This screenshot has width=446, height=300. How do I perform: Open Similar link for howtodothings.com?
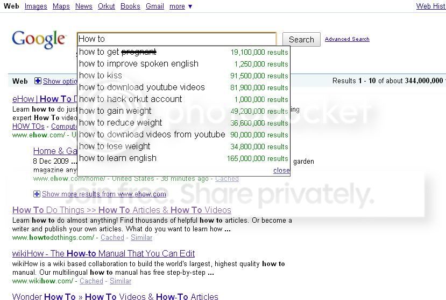pyautogui.click(x=141, y=238)
